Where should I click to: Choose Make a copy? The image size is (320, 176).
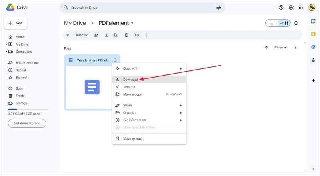(149, 94)
